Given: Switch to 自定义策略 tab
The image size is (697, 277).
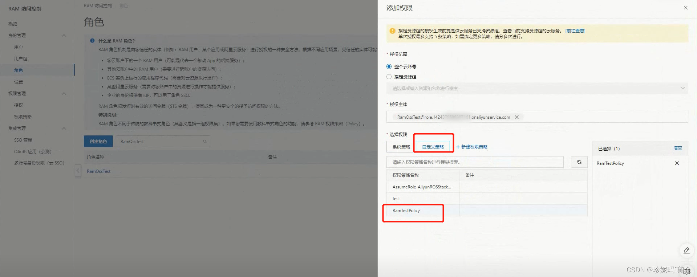Looking at the screenshot, I should (433, 147).
